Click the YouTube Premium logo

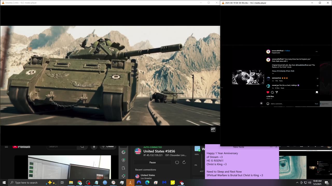(21, 147)
